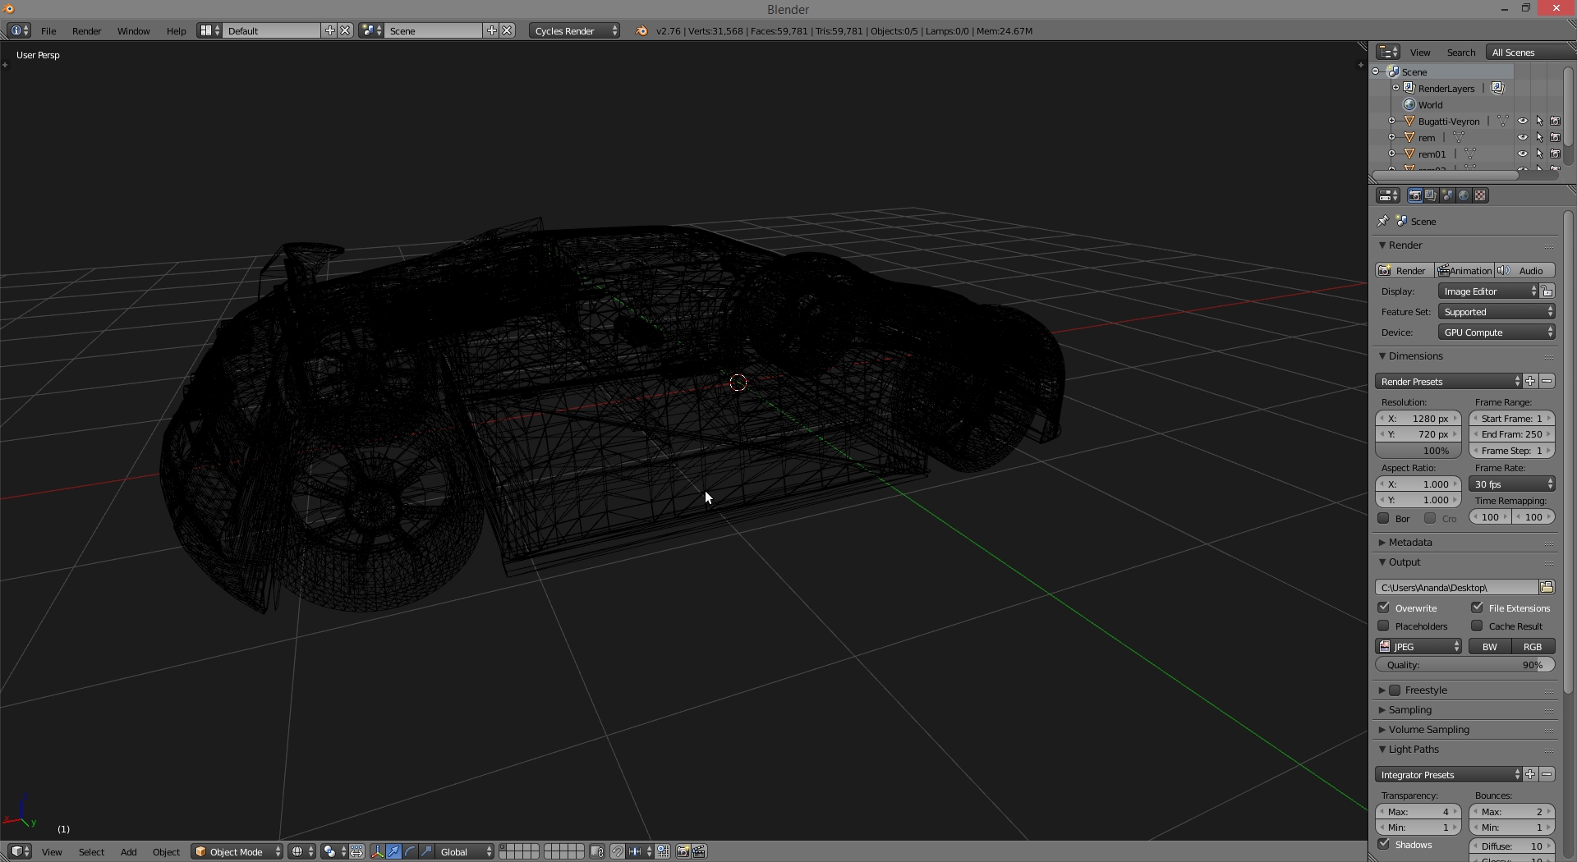Open the Render menu in top bar
This screenshot has height=862, width=1577.
point(86,30)
